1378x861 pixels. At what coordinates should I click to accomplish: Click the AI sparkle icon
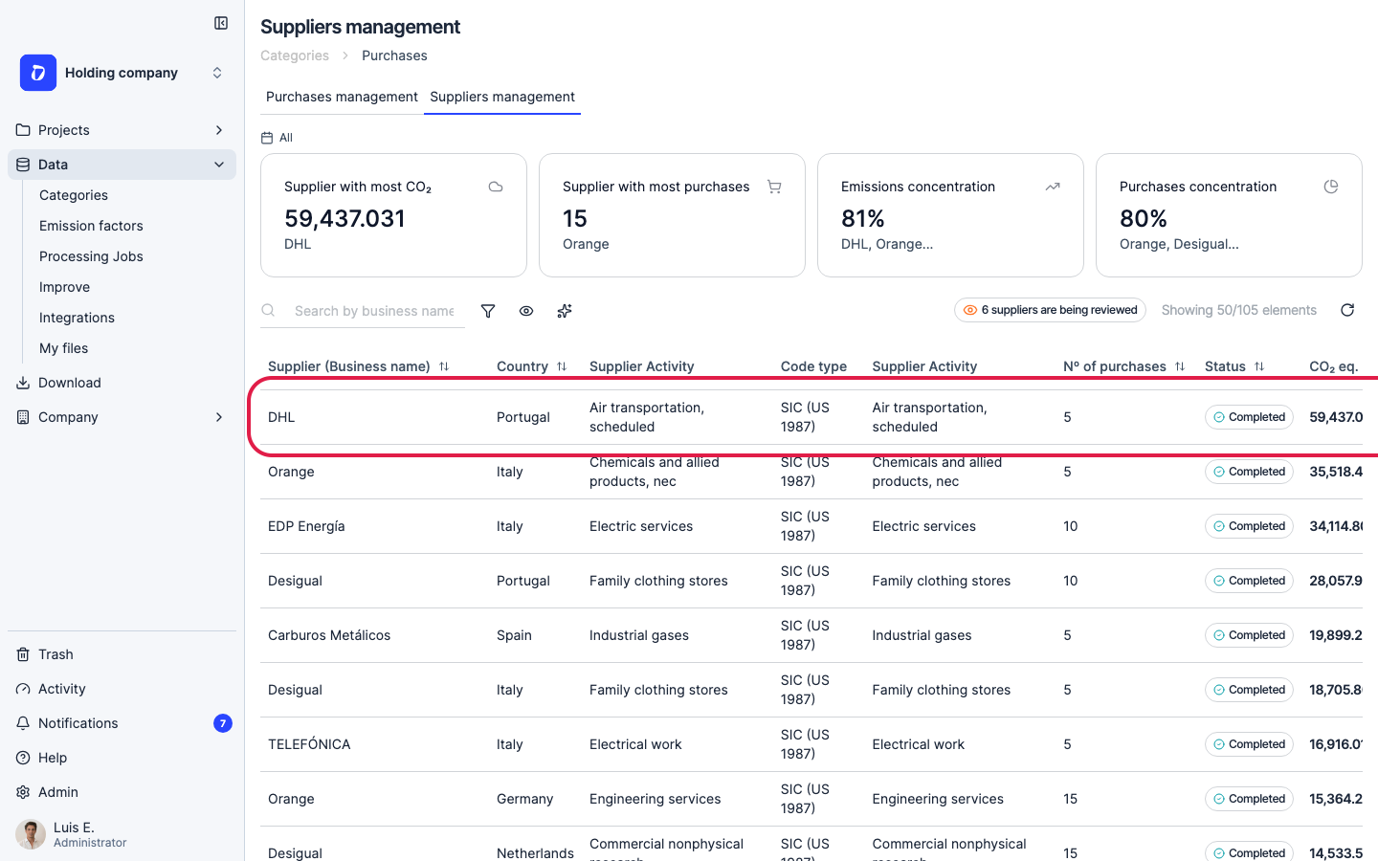click(x=565, y=311)
